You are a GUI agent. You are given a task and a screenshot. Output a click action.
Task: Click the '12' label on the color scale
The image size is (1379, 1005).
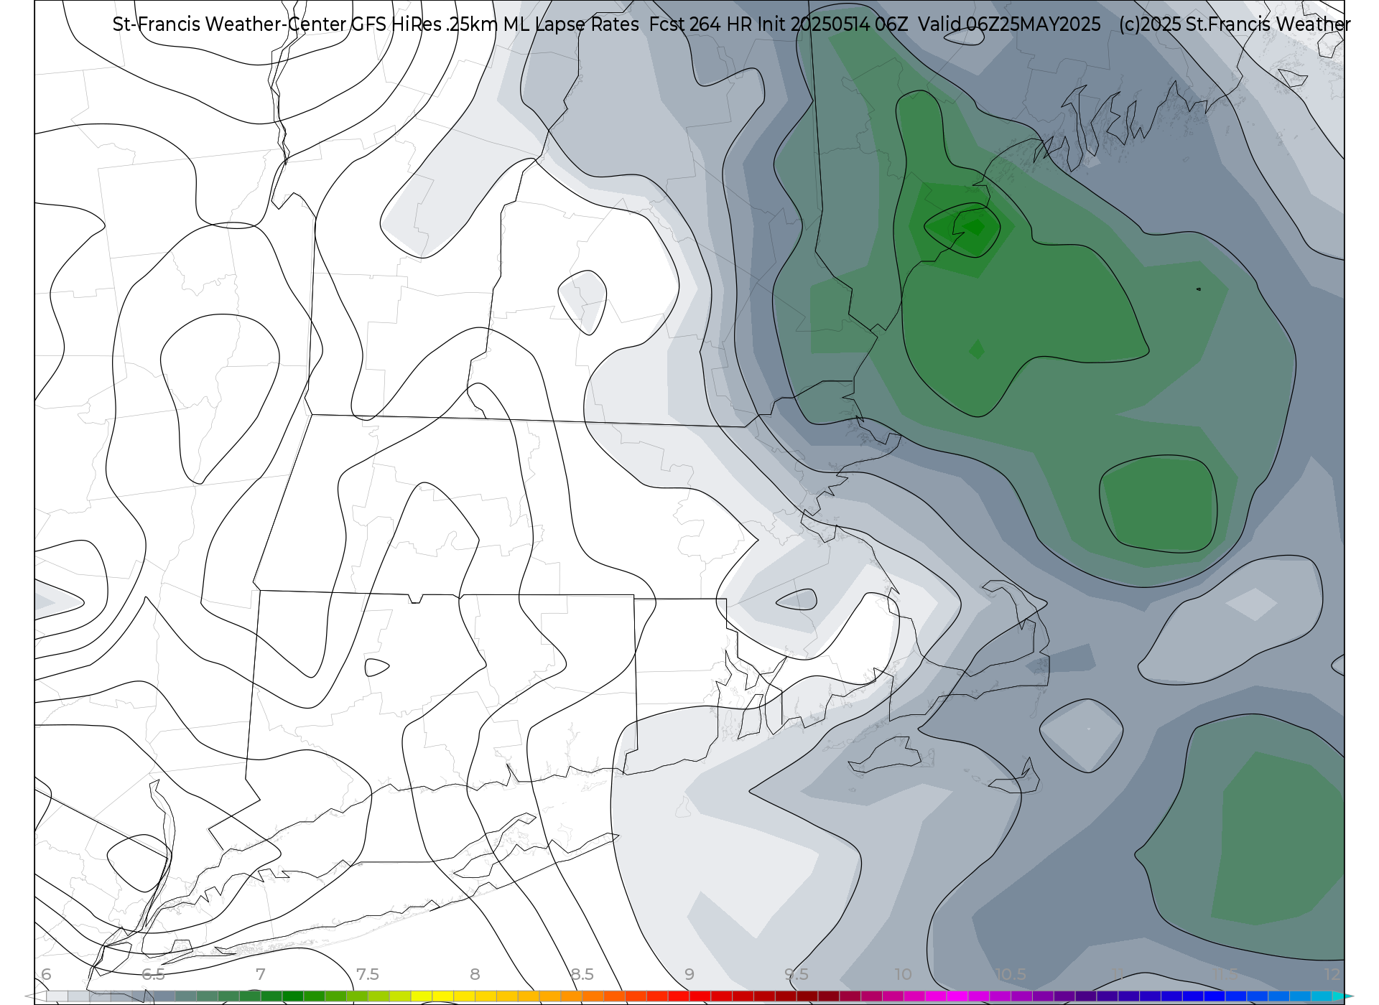[x=1332, y=974]
